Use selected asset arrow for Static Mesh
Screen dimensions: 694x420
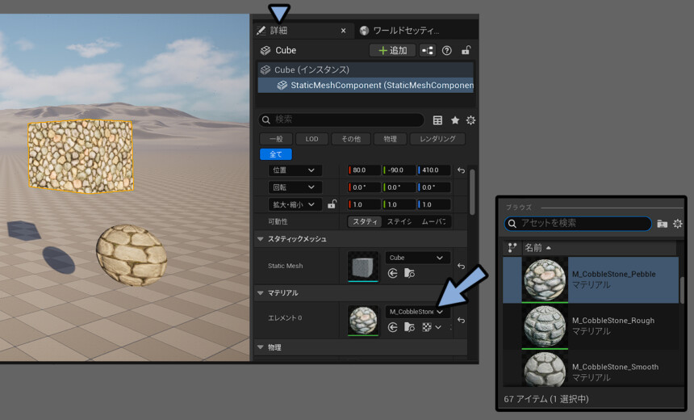[392, 273]
